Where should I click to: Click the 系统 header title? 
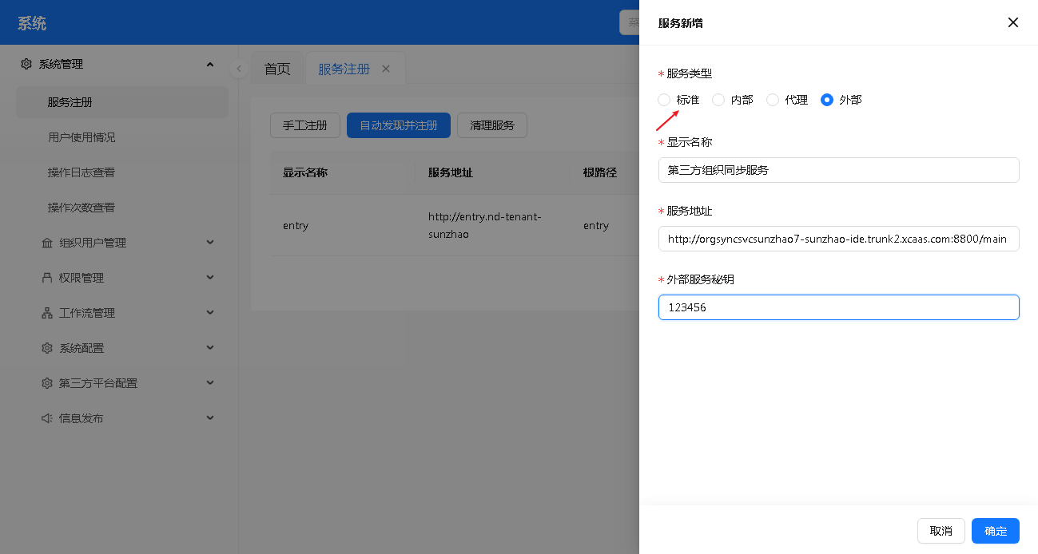32,23
